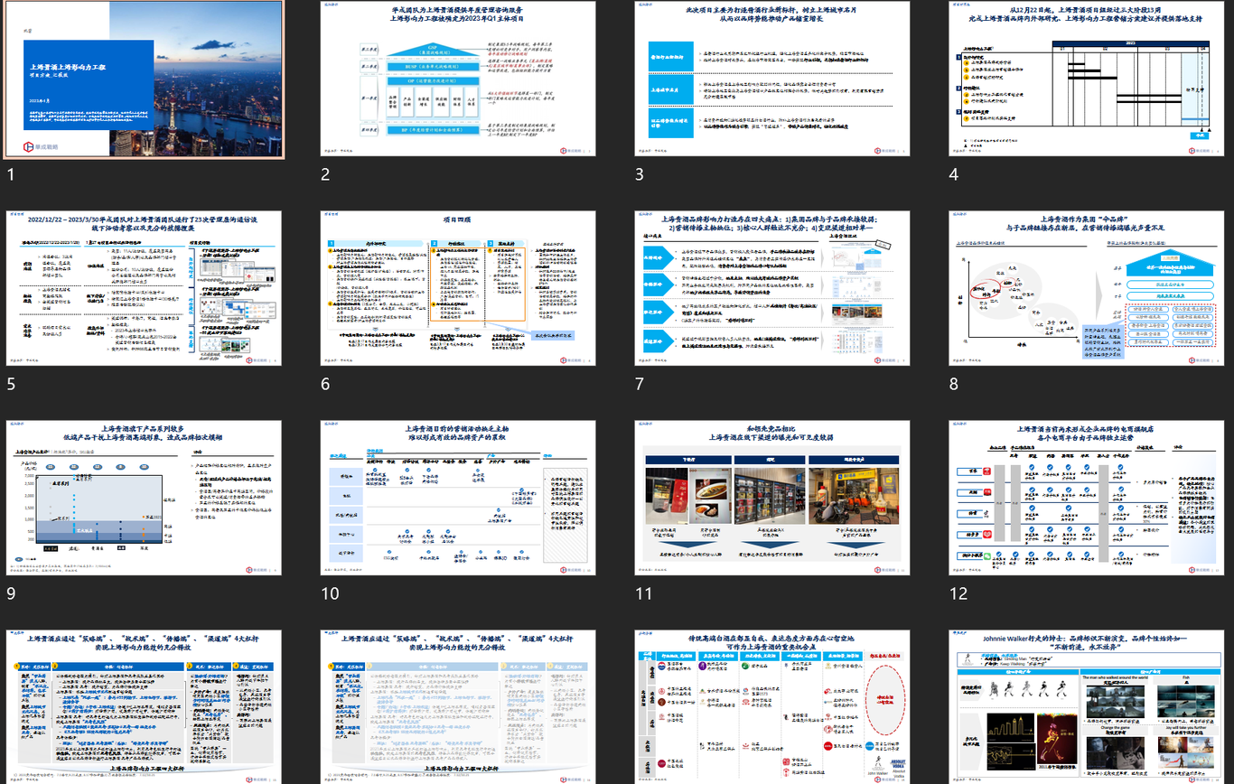Image resolution: width=1234 pixels, height=784 pixels.
Task: Select slide 15 thumbnail with liquor brand logo grid
Action: 773,706
